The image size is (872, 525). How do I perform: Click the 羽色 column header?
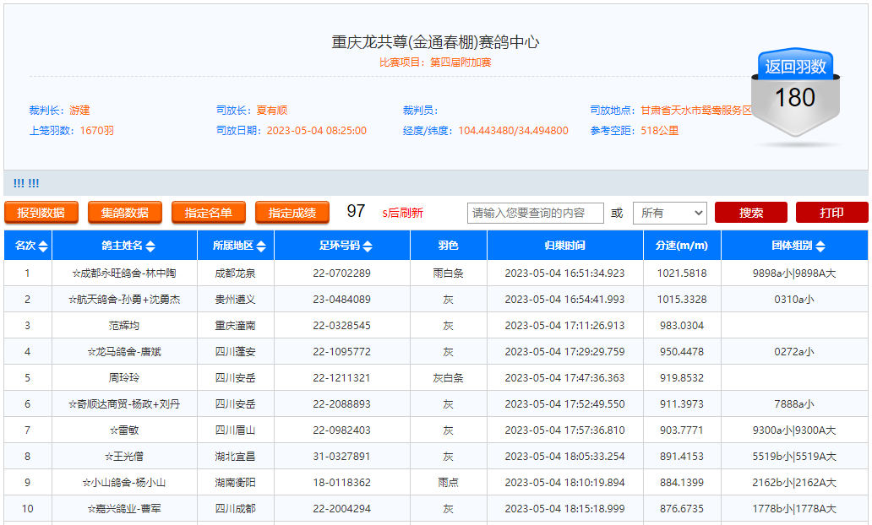[448, 246]
